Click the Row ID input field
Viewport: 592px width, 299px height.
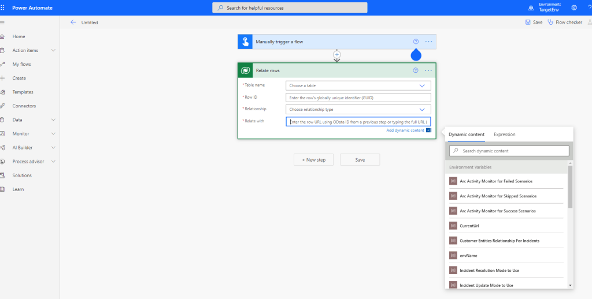pyautogui.click(x=358, y=98)
